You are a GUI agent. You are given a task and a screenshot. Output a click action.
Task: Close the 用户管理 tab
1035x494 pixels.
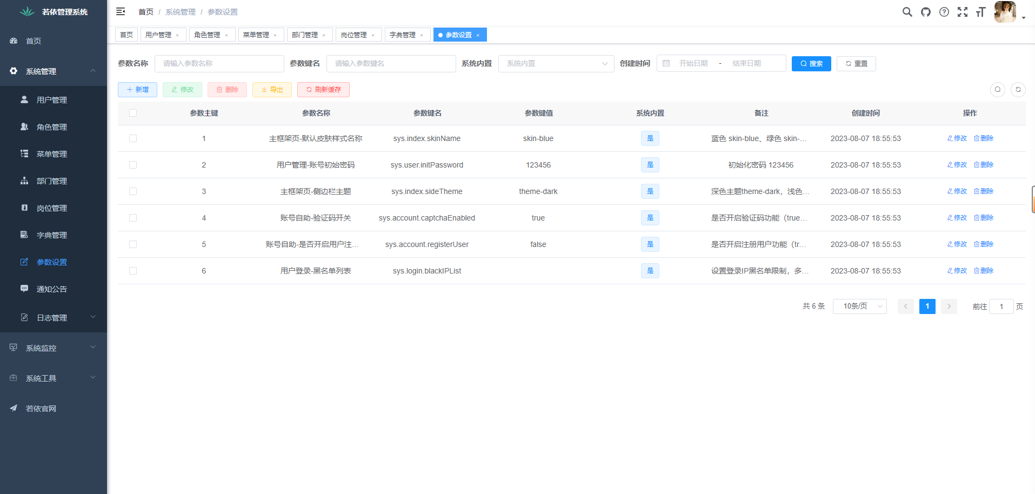click(x=177, y=35)
